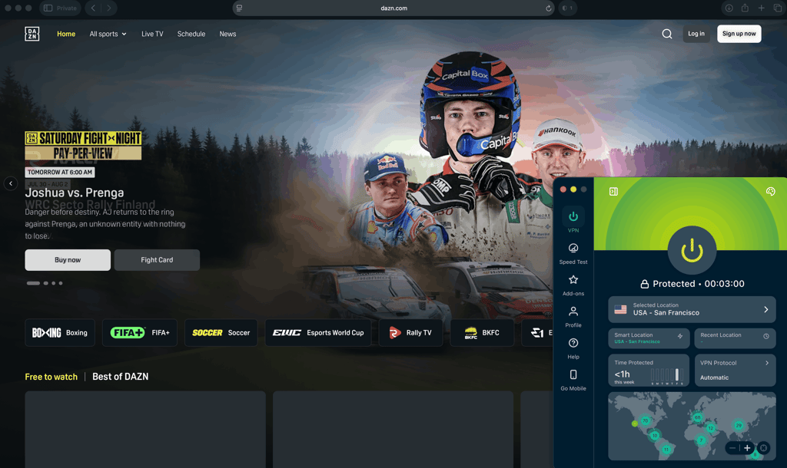This screenshot has height=468, width=787.
Task: Go to previous hero slide arrow
Action: (x=11, y=183)
